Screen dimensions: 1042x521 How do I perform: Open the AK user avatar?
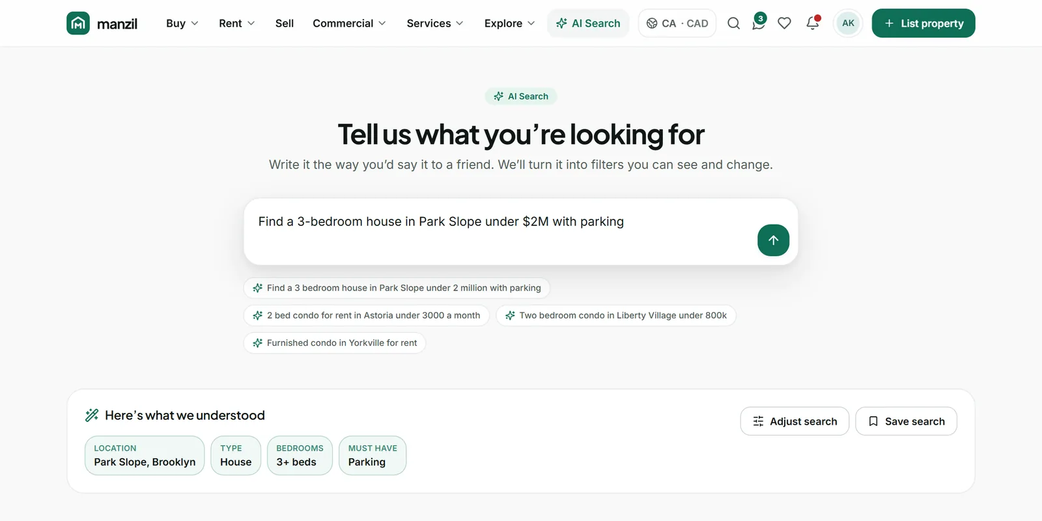(848, 23)
